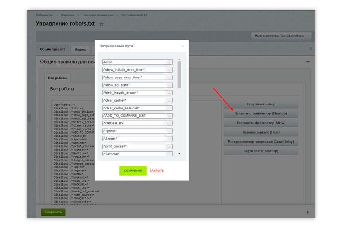342x228 pixels.
Task: Switch to the Яндекс tab
Action: [80, 49]
